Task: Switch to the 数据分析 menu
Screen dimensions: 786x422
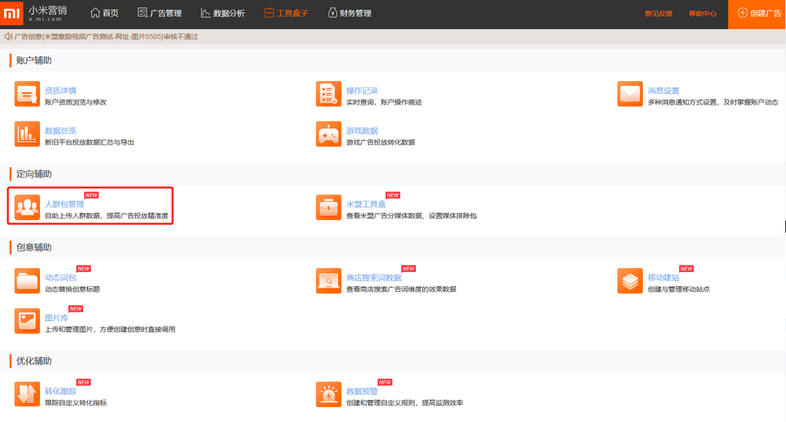Action: 223,13
